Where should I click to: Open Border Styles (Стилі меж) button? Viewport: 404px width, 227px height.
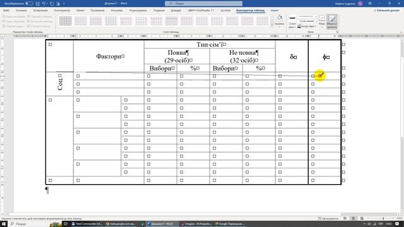(292, 21)
